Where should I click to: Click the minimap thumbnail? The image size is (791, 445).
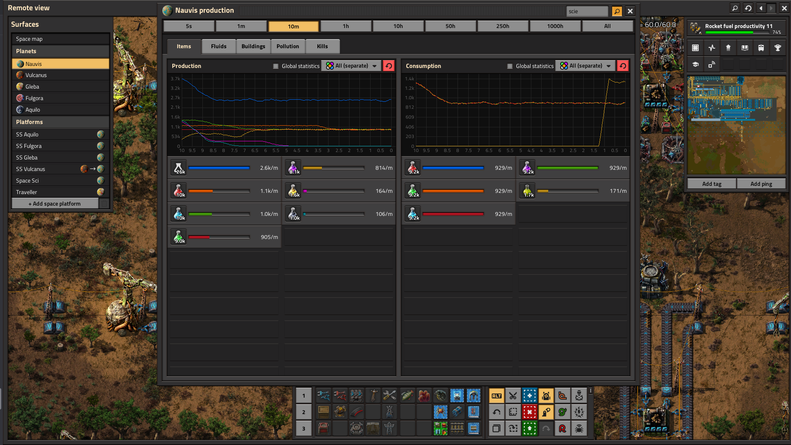[x=737, y=125]
